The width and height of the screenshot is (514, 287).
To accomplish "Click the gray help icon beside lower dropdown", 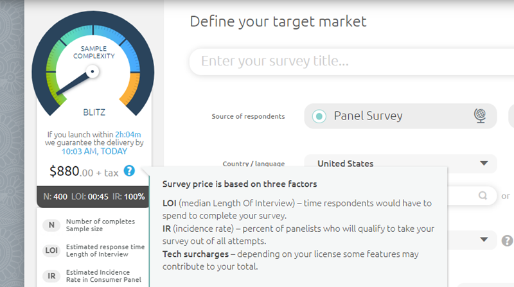I will pos(506,241).
